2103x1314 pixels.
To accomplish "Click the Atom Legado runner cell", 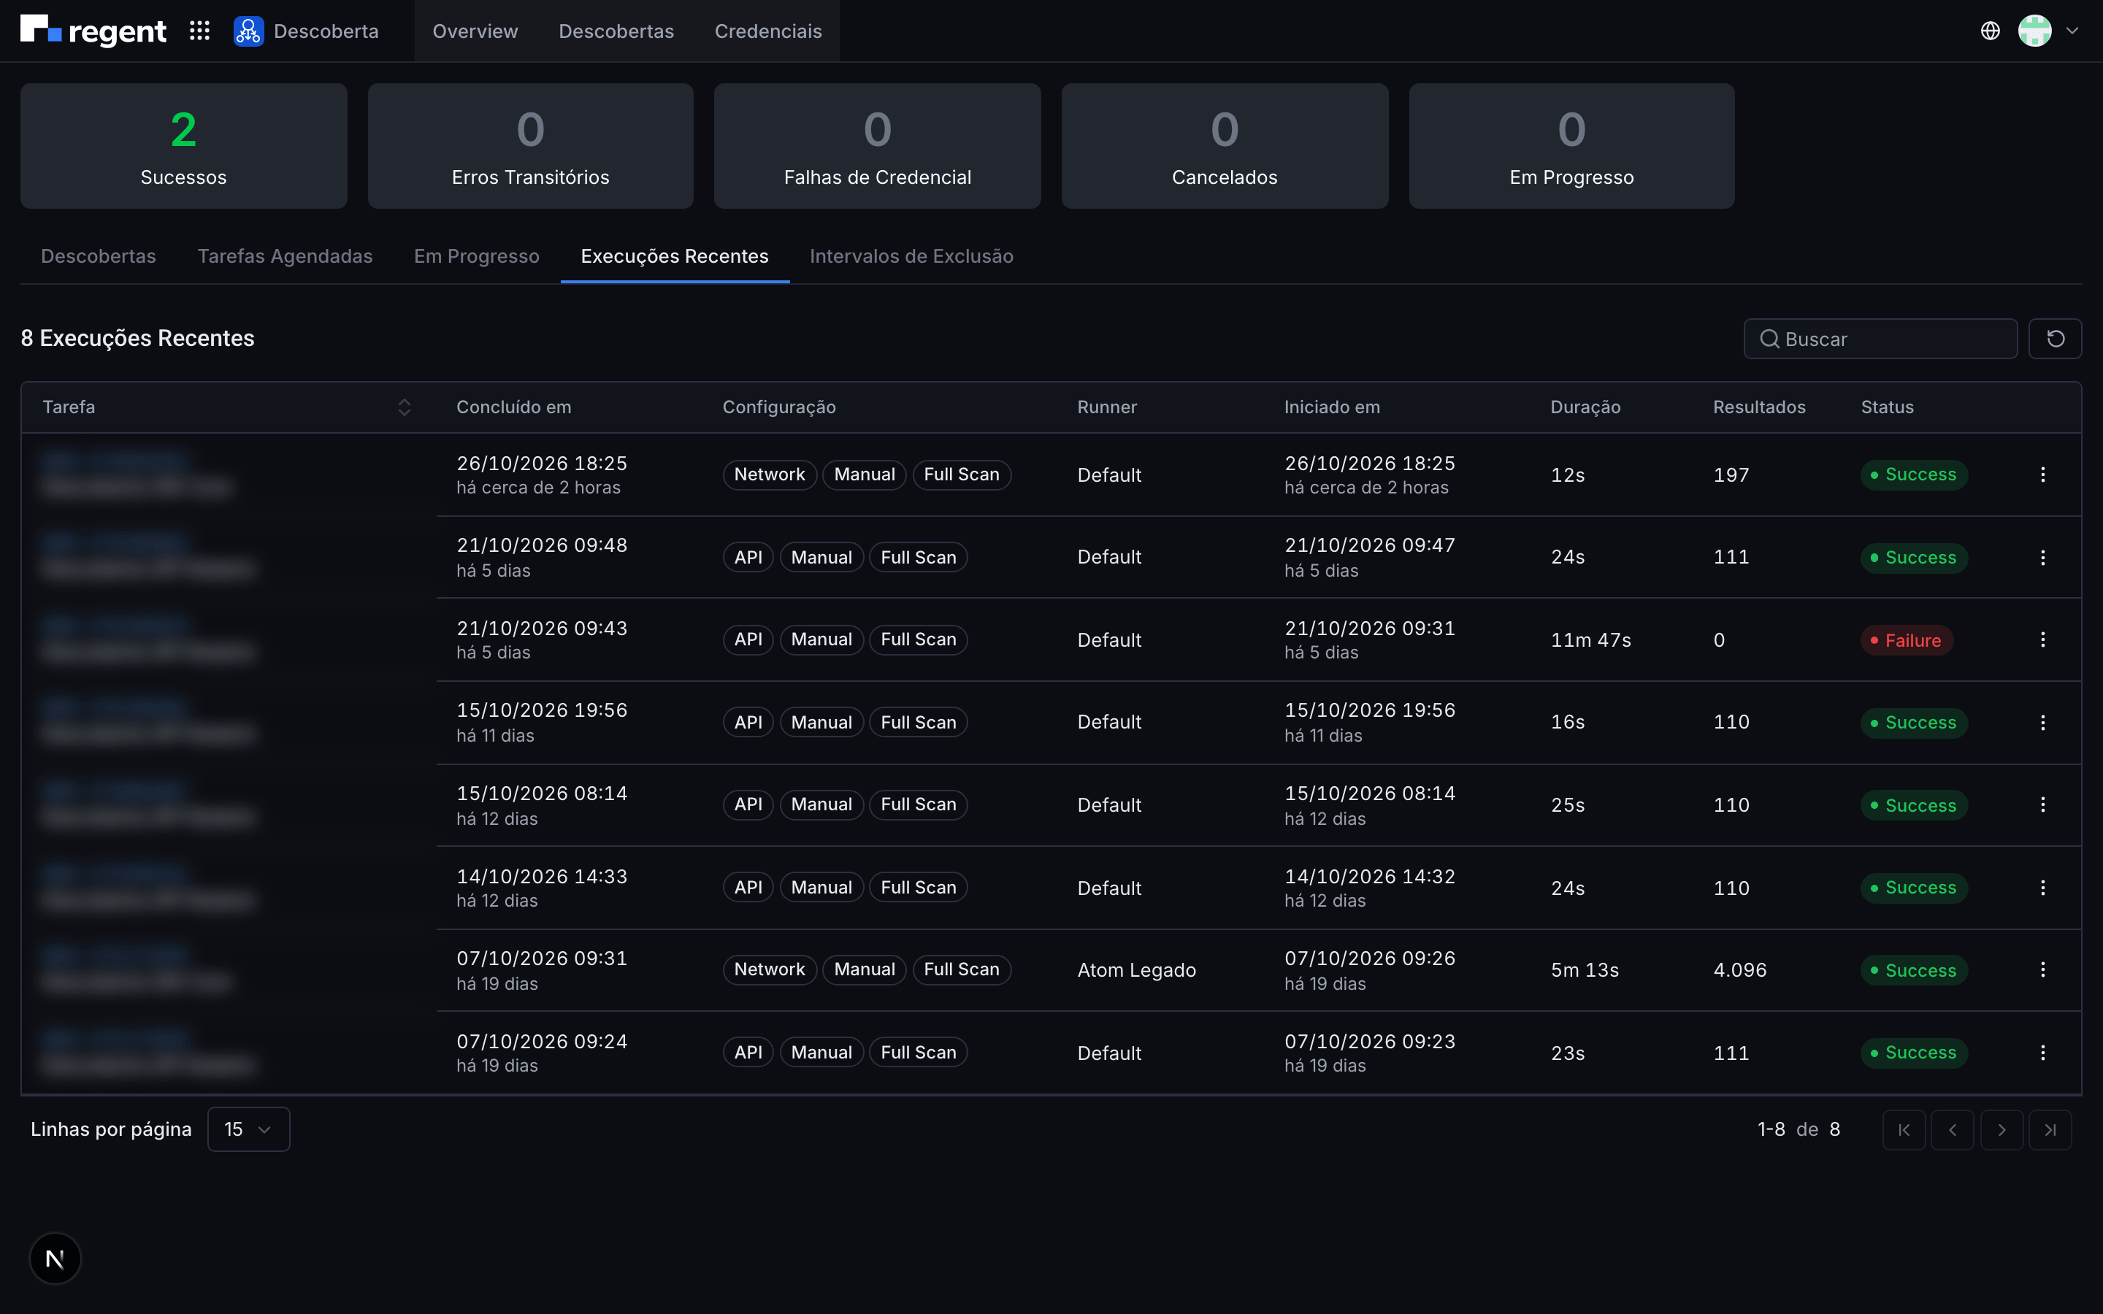I will tap(1137, 970).
